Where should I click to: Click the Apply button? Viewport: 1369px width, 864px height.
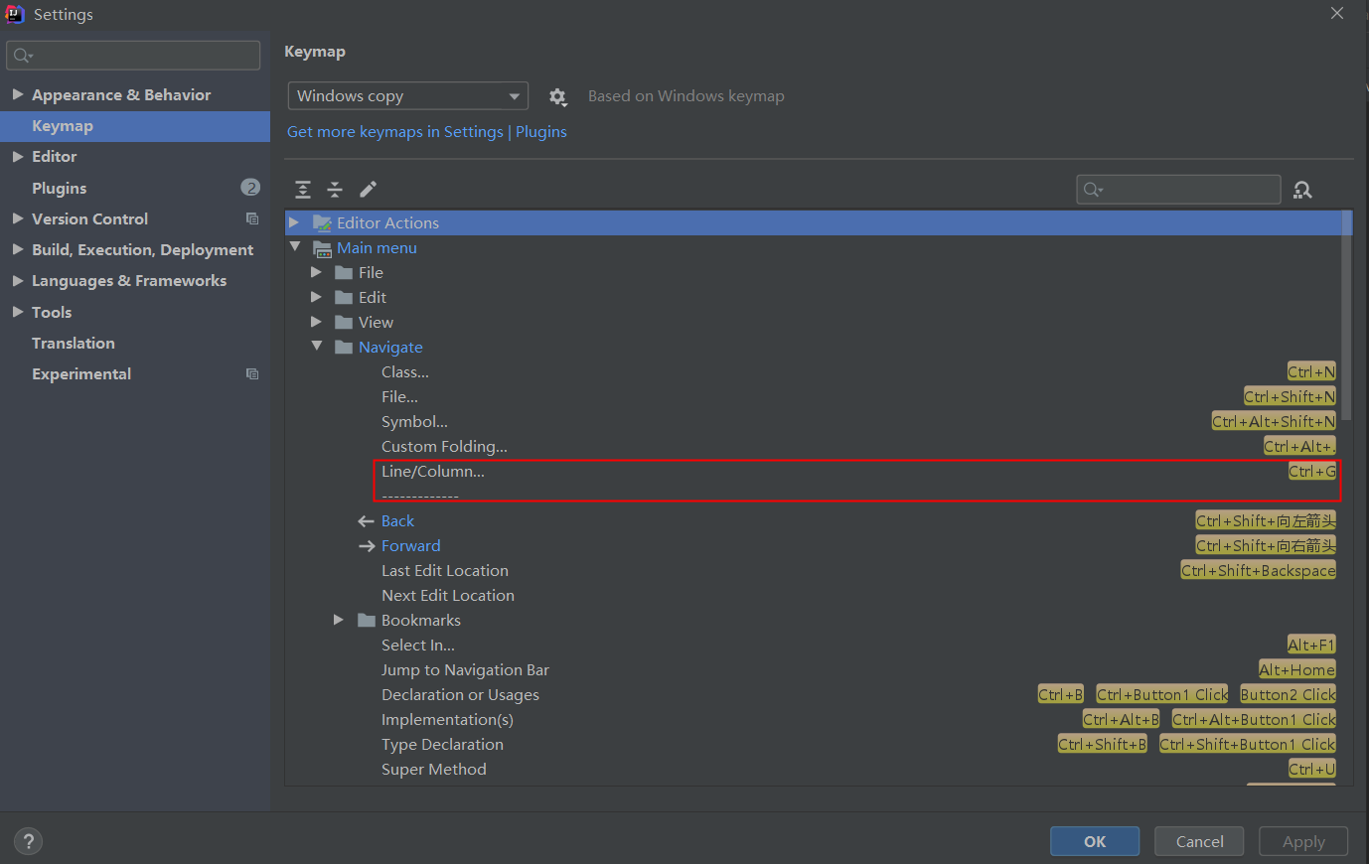(1303, 841)
